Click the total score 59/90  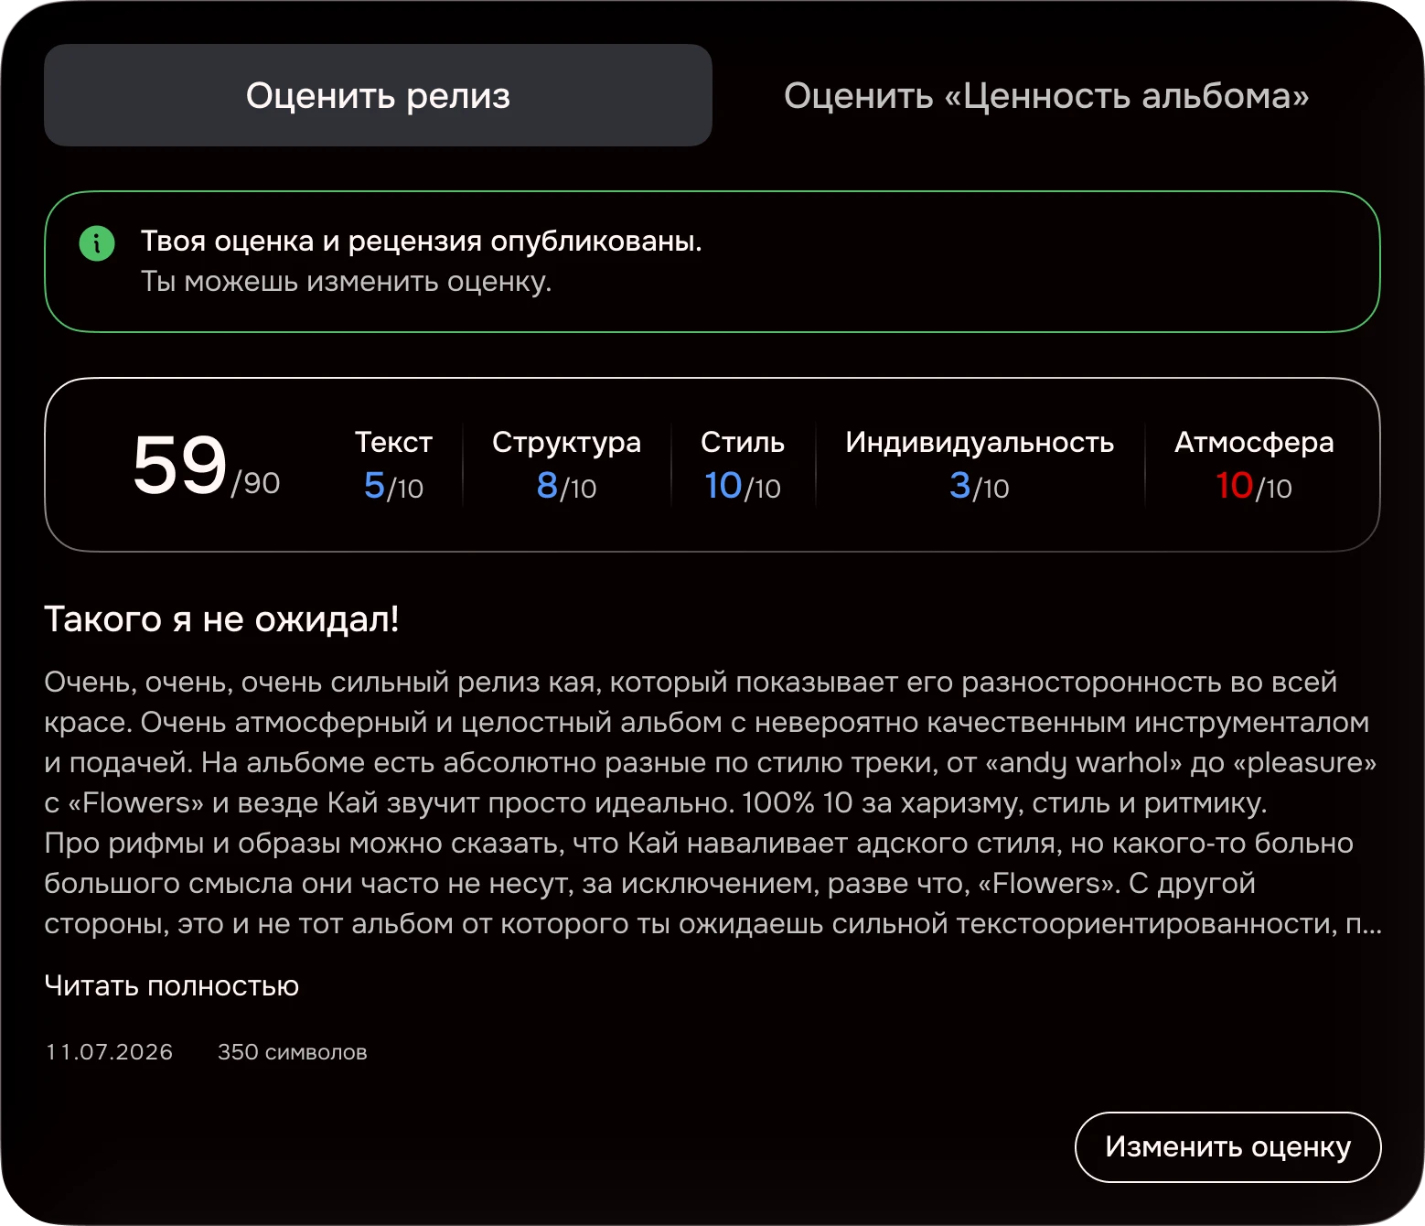[206, 466]
